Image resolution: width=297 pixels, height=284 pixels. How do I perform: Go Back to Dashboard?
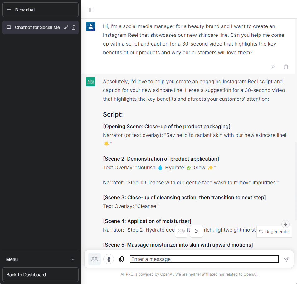click(41, 275)
